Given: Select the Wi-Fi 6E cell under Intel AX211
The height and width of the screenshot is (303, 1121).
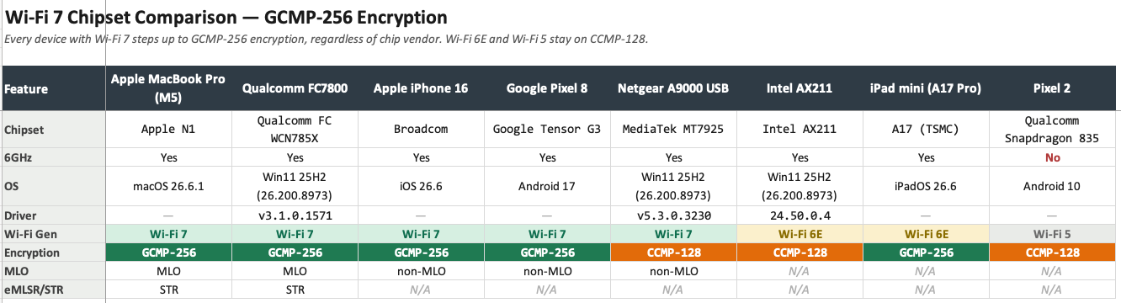Looking at the screenshot, I should pyautogui.click(x=801, y=234).
